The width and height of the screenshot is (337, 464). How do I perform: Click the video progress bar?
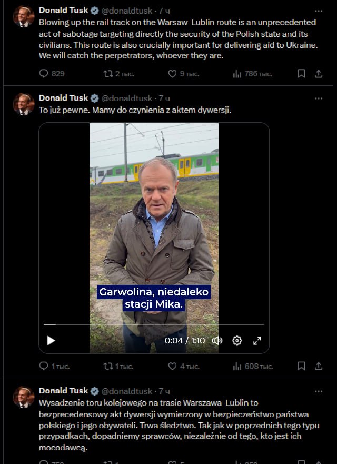(x=153, y=322)
